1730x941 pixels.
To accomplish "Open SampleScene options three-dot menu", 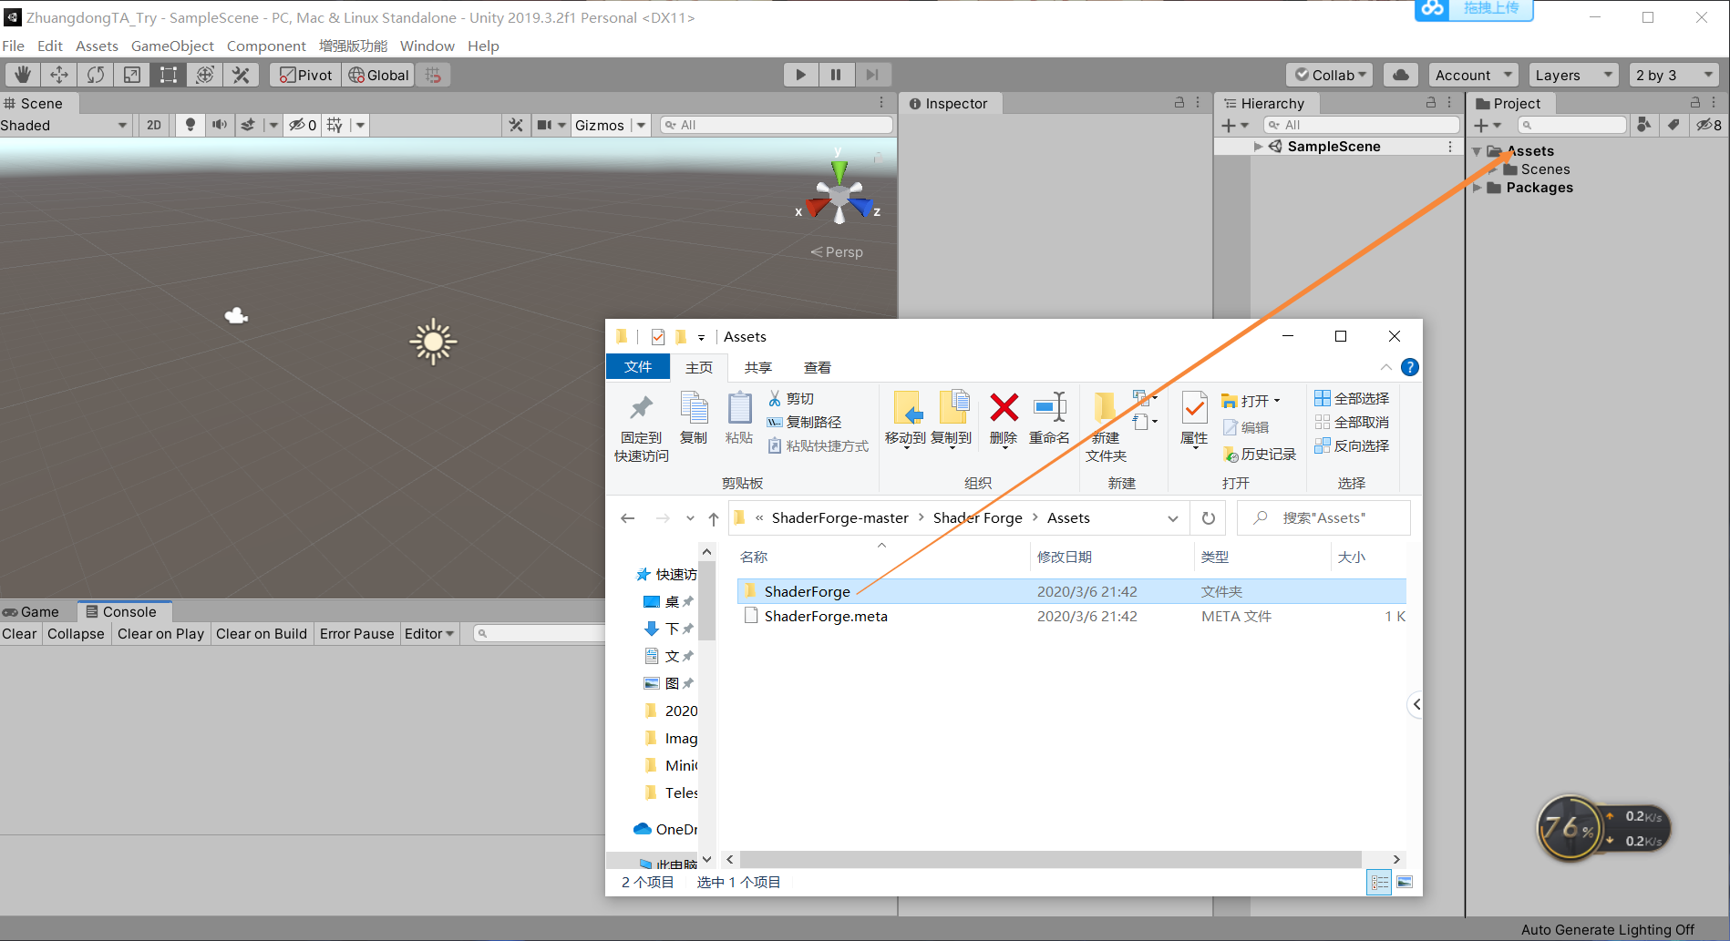I will tap(1450, 147).
